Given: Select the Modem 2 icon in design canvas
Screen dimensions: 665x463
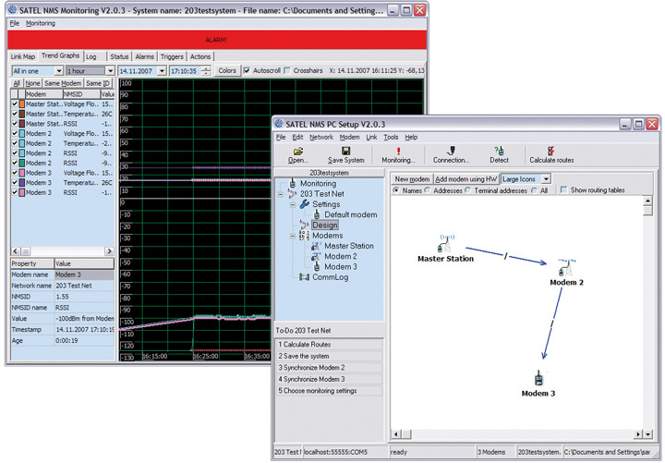Looking at the screenshot, I should pyautogui.click(x=566, y=267).
